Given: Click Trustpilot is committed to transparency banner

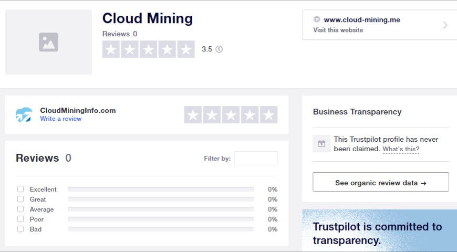Looking at the screenshot, I should (x=379, y=230).
